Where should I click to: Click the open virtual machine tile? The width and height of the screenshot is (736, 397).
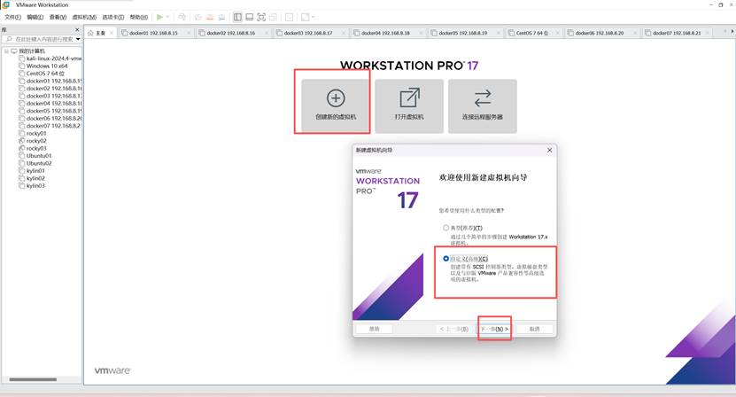tap(409, 106)
